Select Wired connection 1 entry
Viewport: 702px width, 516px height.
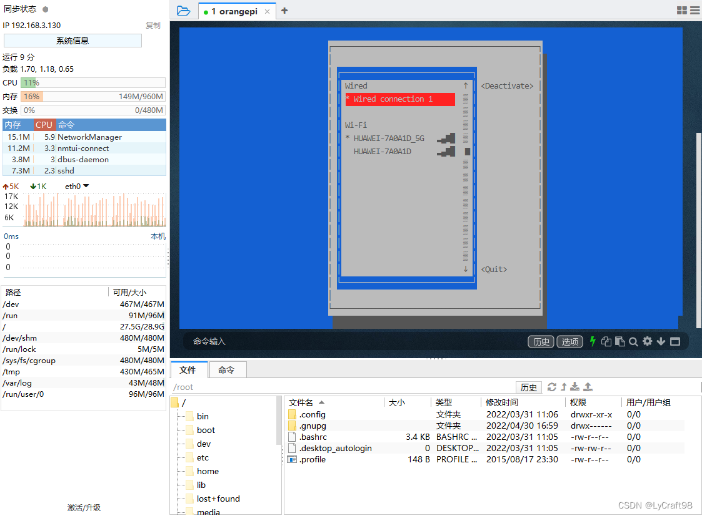point(400,99)
